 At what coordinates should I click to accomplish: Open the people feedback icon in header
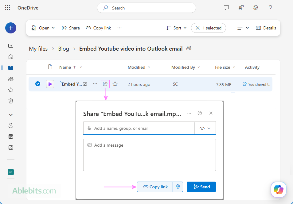[241, 8]
